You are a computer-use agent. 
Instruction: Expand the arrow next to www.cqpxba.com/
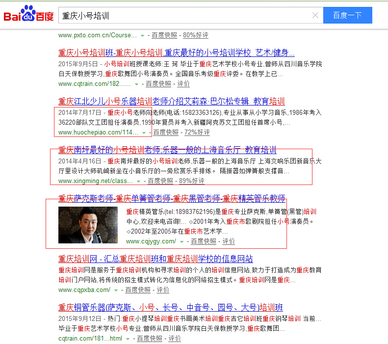click(x=116, y=291)
